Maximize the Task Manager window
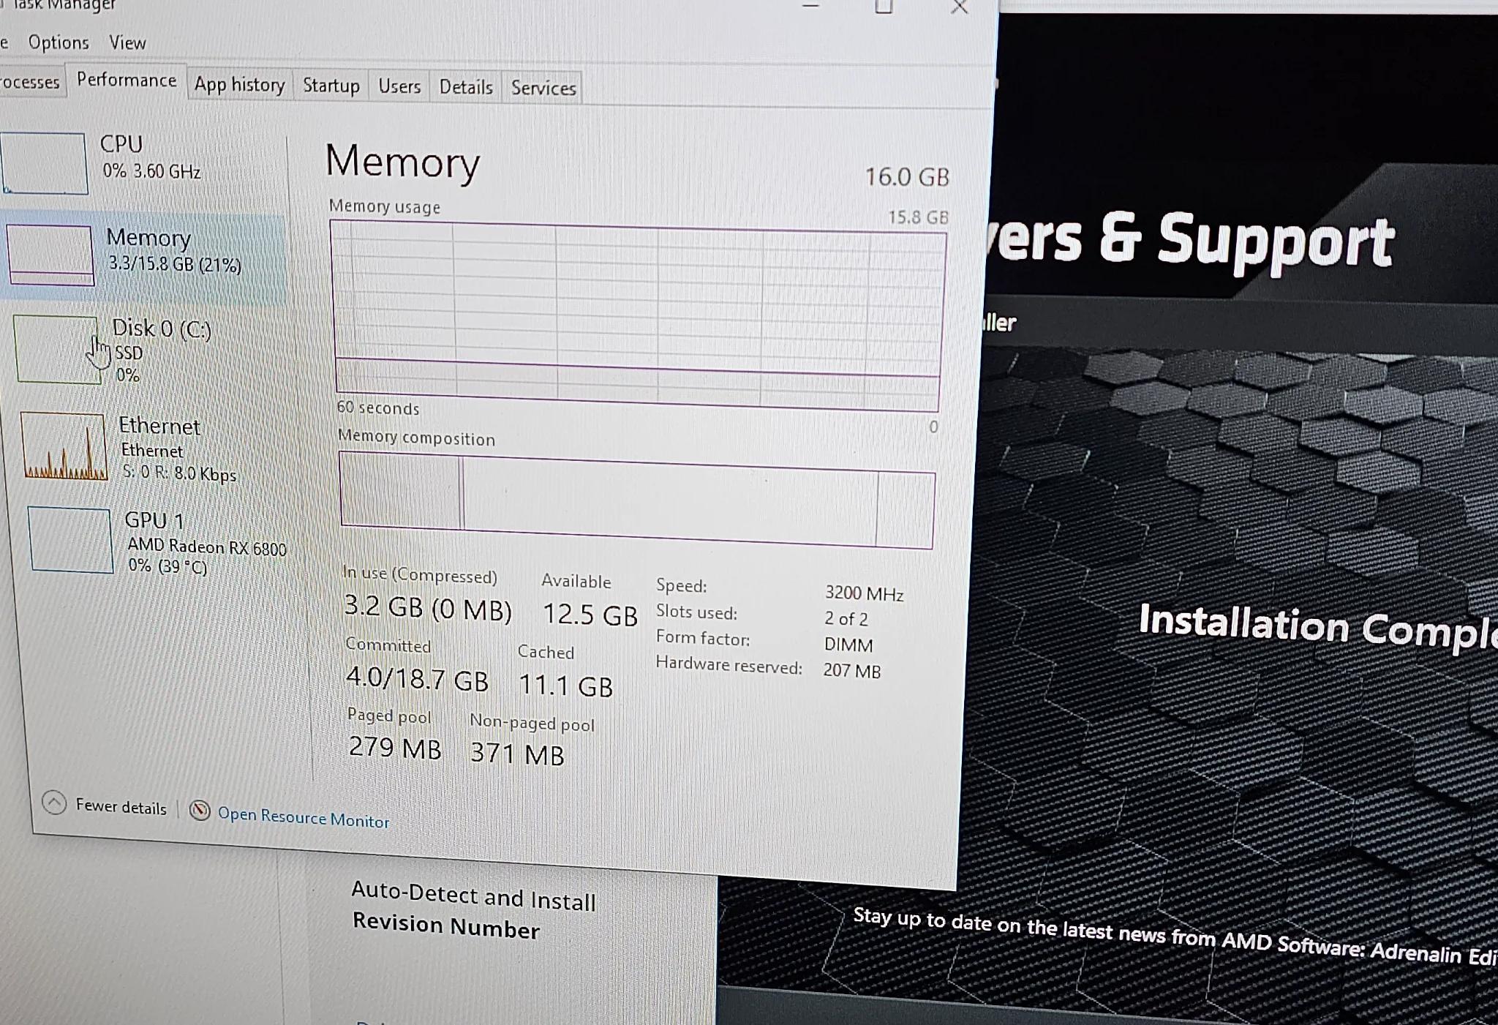The image size is (1498, 1025). (x=884, y=7)
